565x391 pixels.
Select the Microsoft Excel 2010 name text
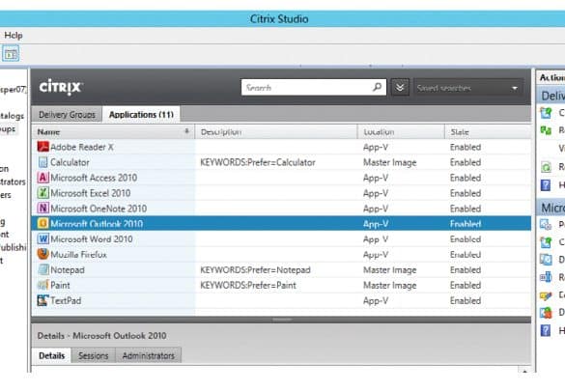[x=91, y=193]
